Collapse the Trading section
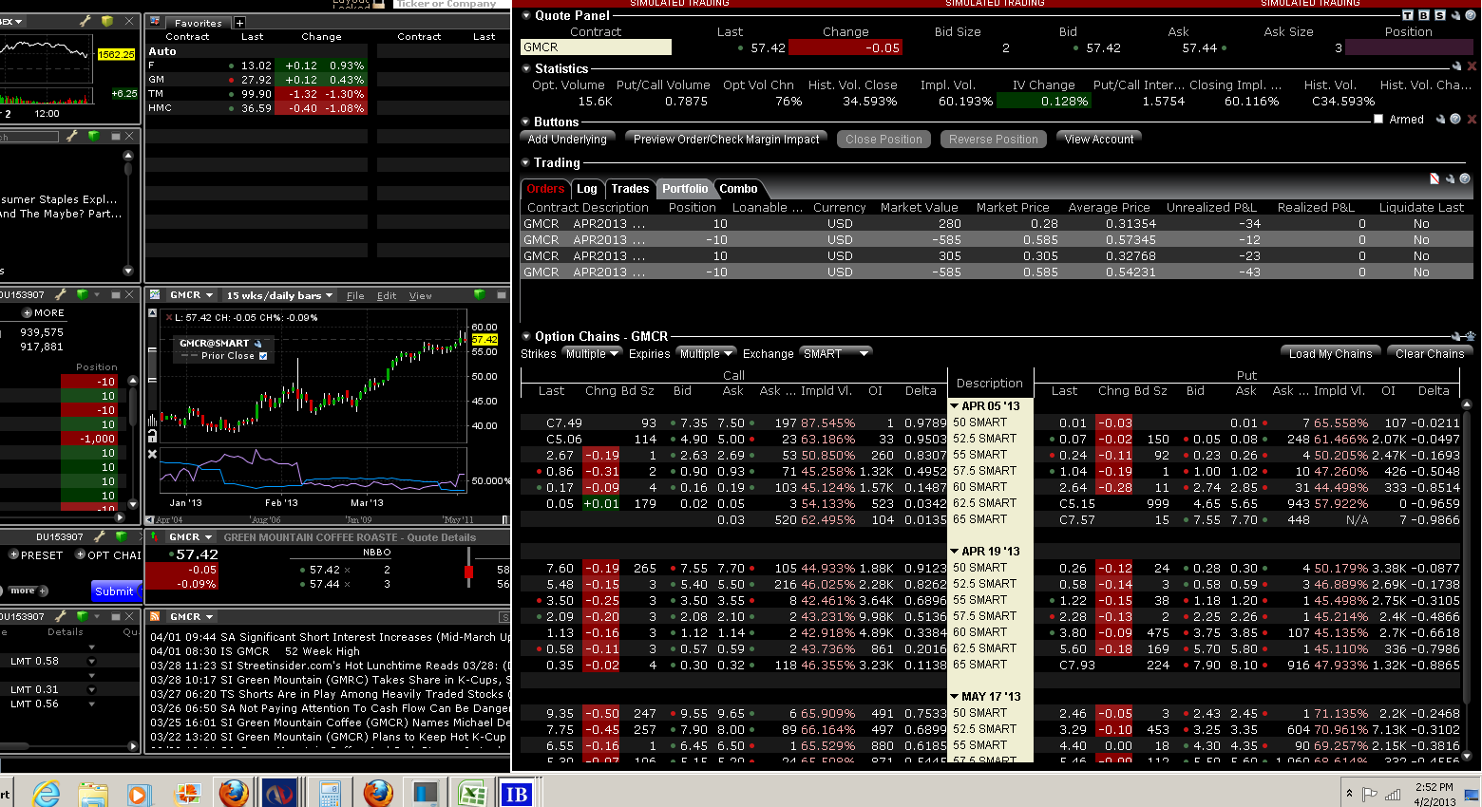Screen dimensions: 1482x807 [526, 162]
